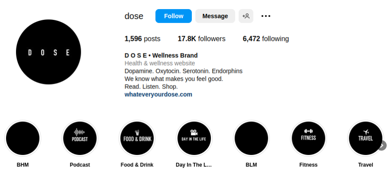Open the three-dots more options menu

[x=266, y=16]
